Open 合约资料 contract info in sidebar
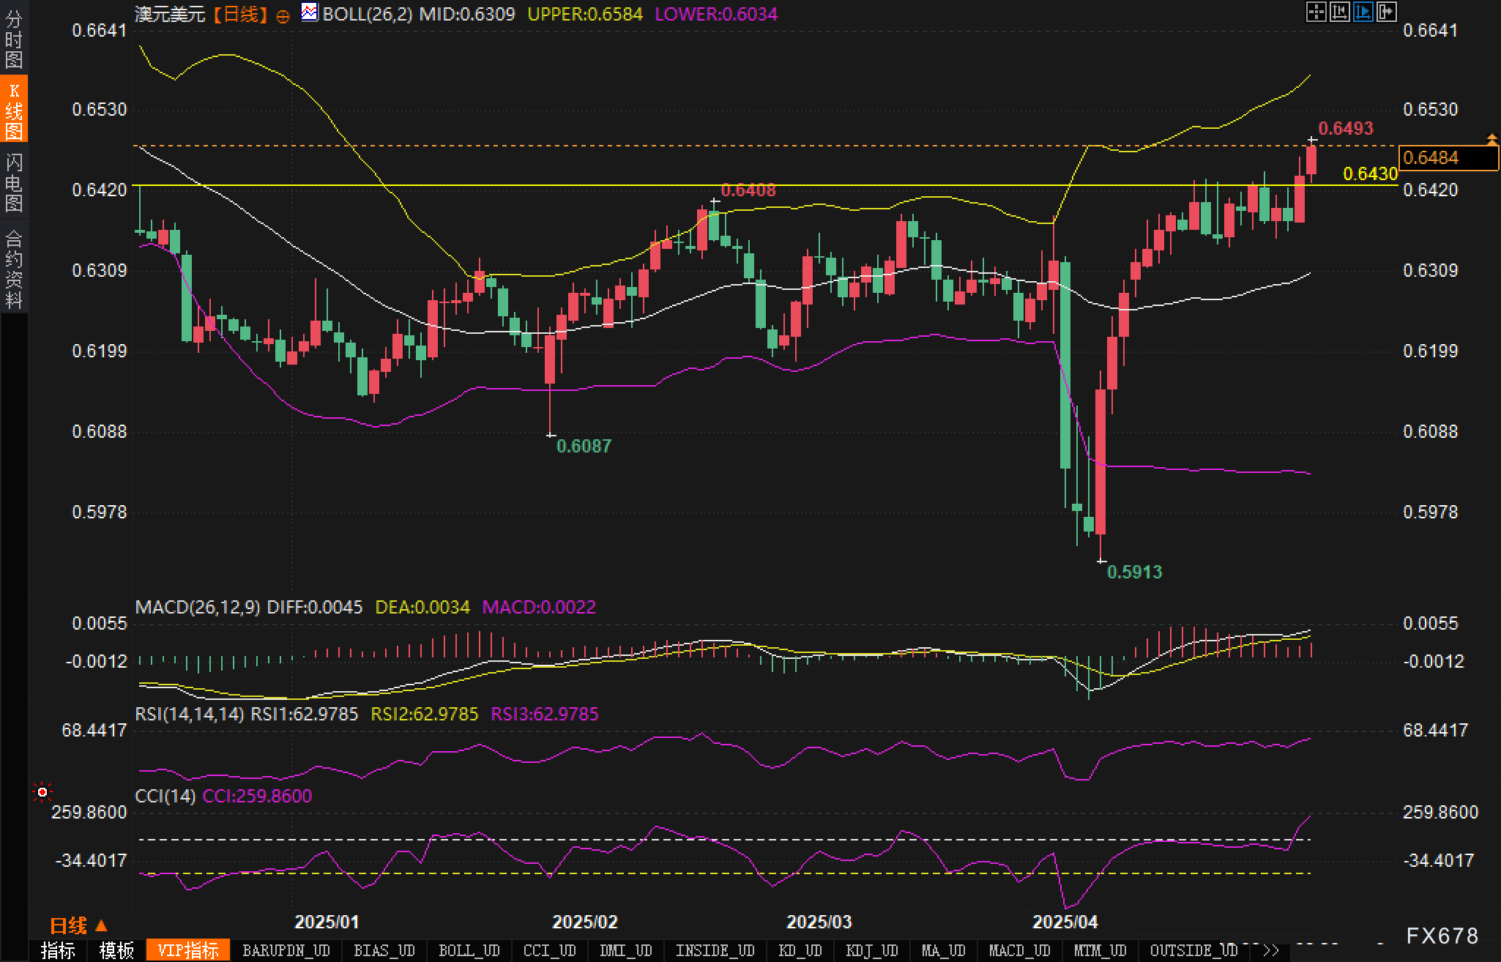Viewport: 1501px width, 962px height. click(14, 269)
